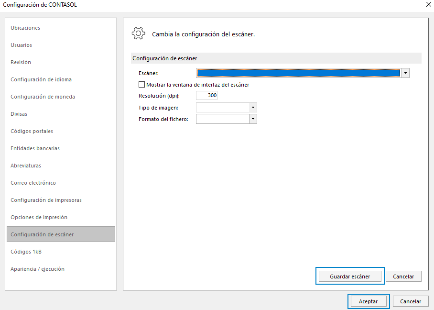Click the gear icon beside scanner heading
Image resolution: width=434 pixels, height=310 pixels.
point(139,33)
